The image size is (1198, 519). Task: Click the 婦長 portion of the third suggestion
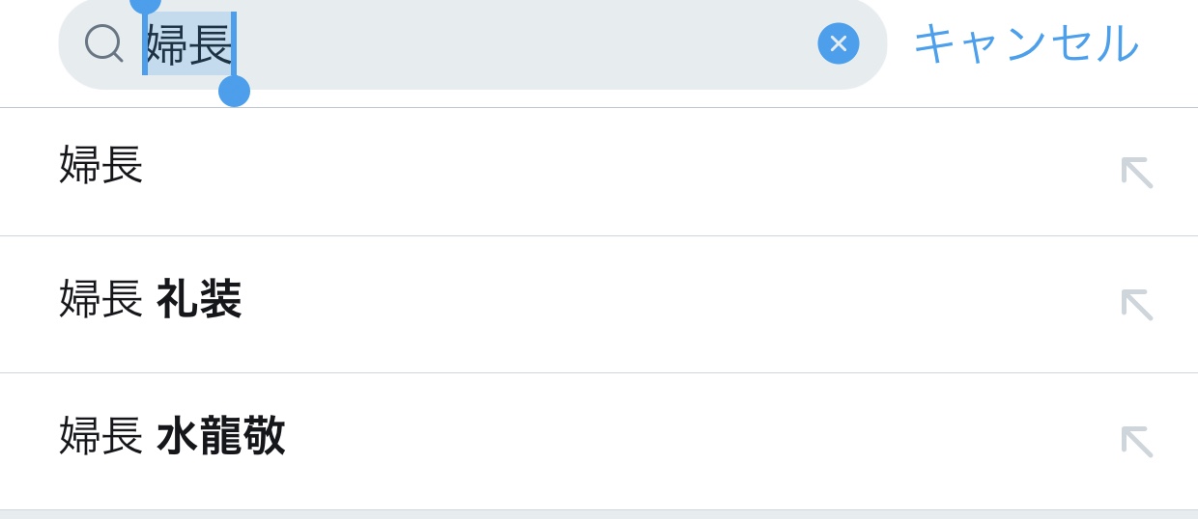(101, 436)
